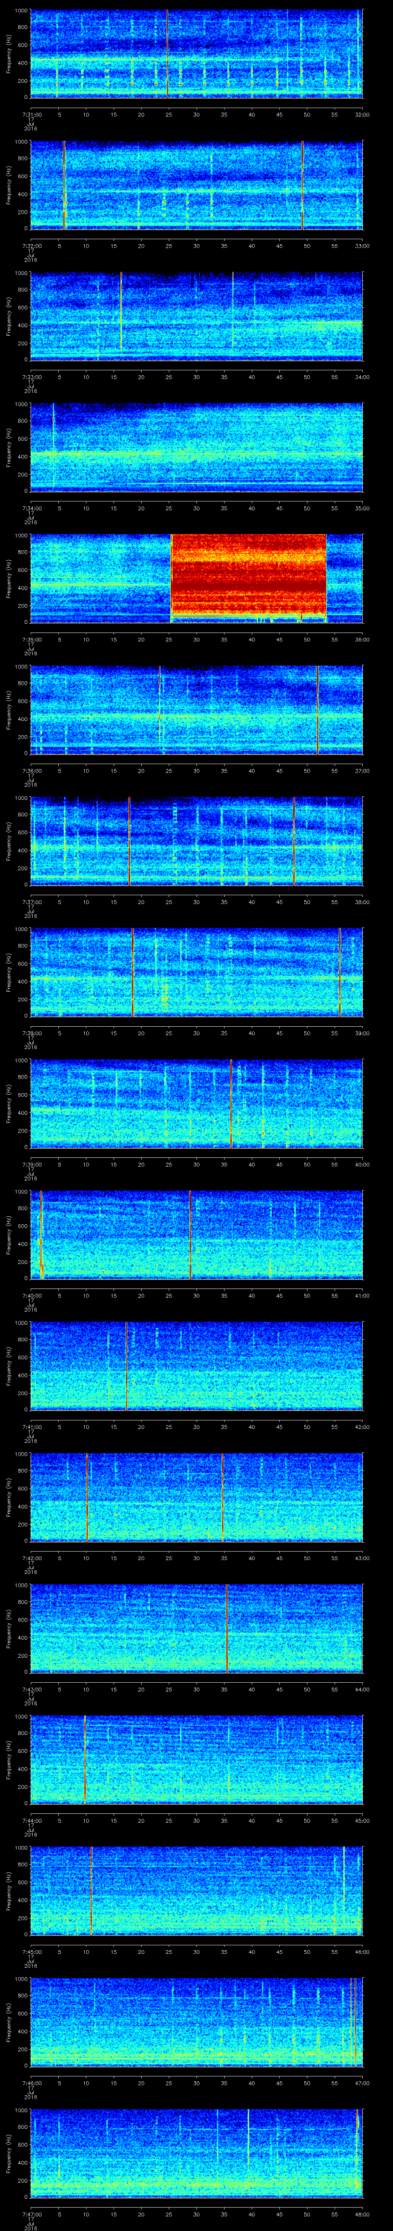Click the 38:00 end time label
The image size is (393, 2231).
click(x=362, y=902)
